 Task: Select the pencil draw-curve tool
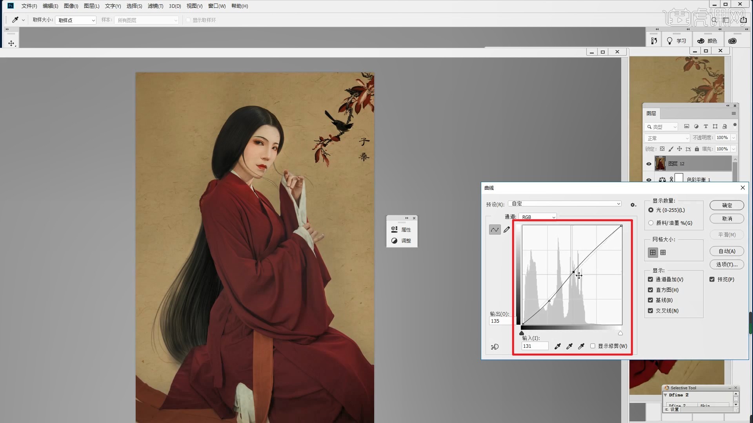point(507,230)
